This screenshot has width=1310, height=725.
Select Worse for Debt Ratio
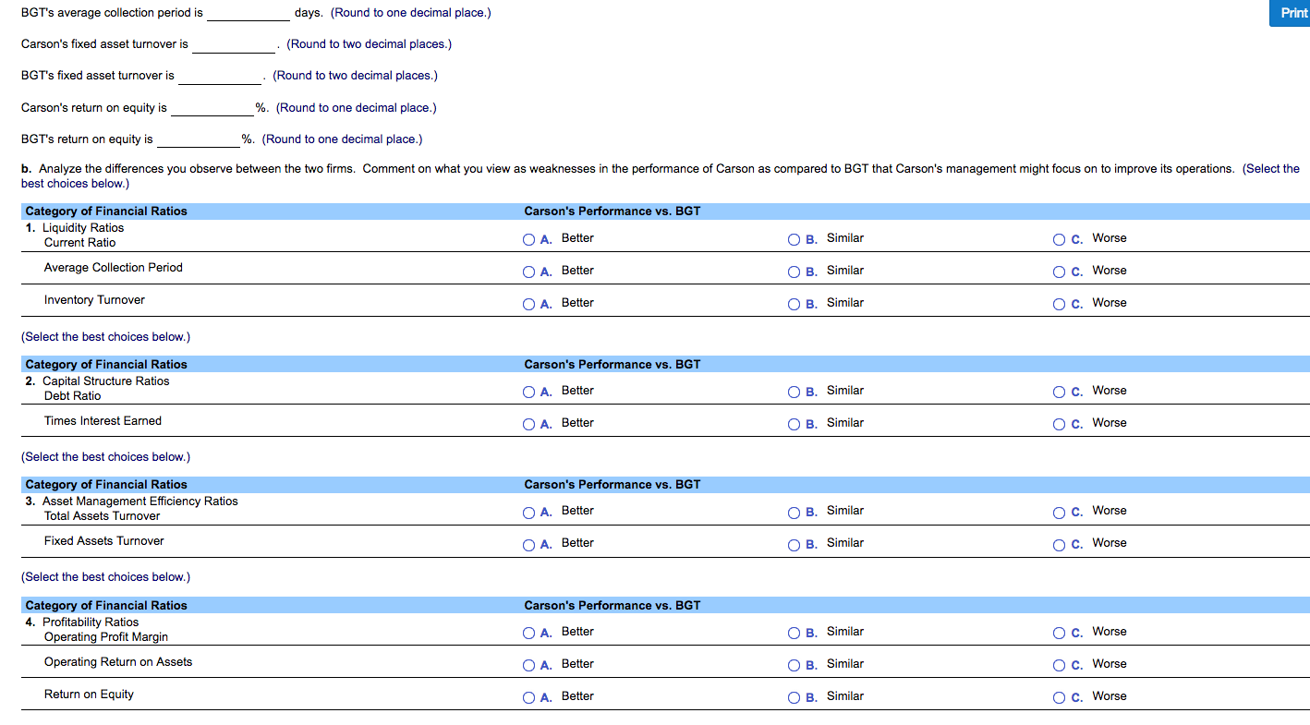[1060, 392]
